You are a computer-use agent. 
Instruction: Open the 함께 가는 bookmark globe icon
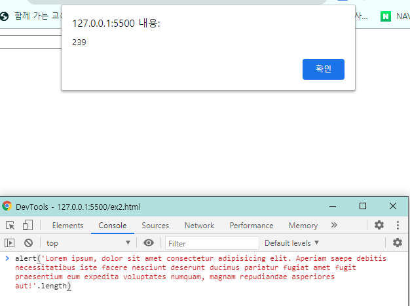coord(5,16)
